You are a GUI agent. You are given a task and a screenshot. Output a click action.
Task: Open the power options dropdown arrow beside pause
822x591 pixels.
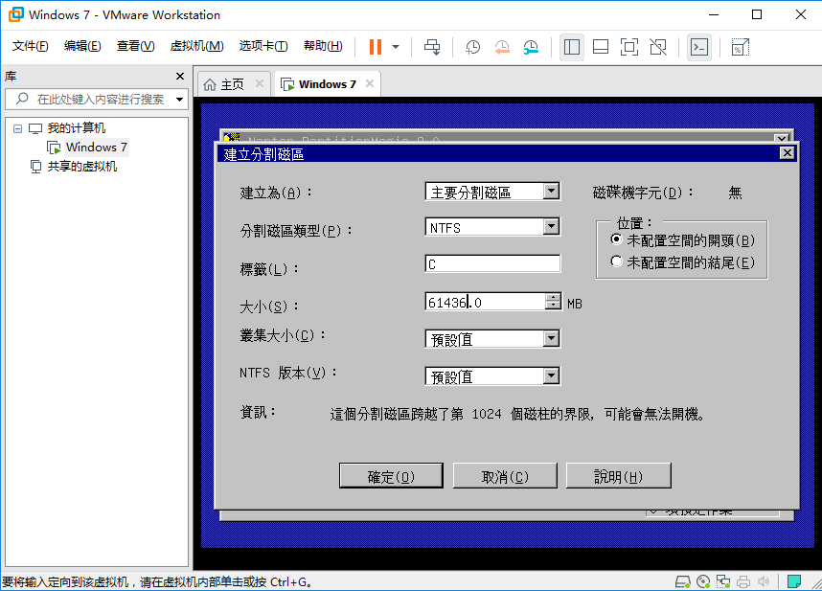click(396, 47)
